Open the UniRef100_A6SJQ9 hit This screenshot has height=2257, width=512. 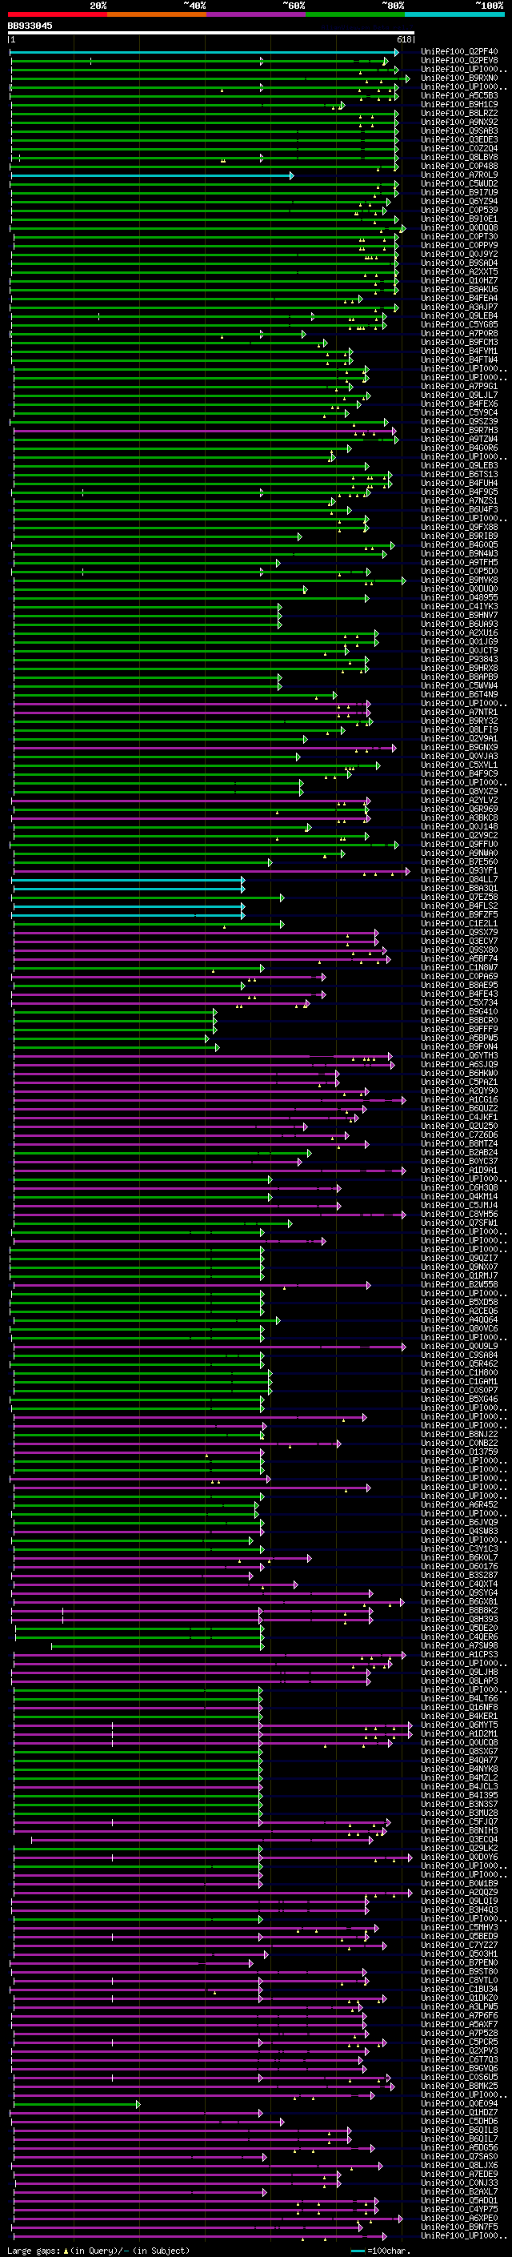click(x=459, y=1064)
